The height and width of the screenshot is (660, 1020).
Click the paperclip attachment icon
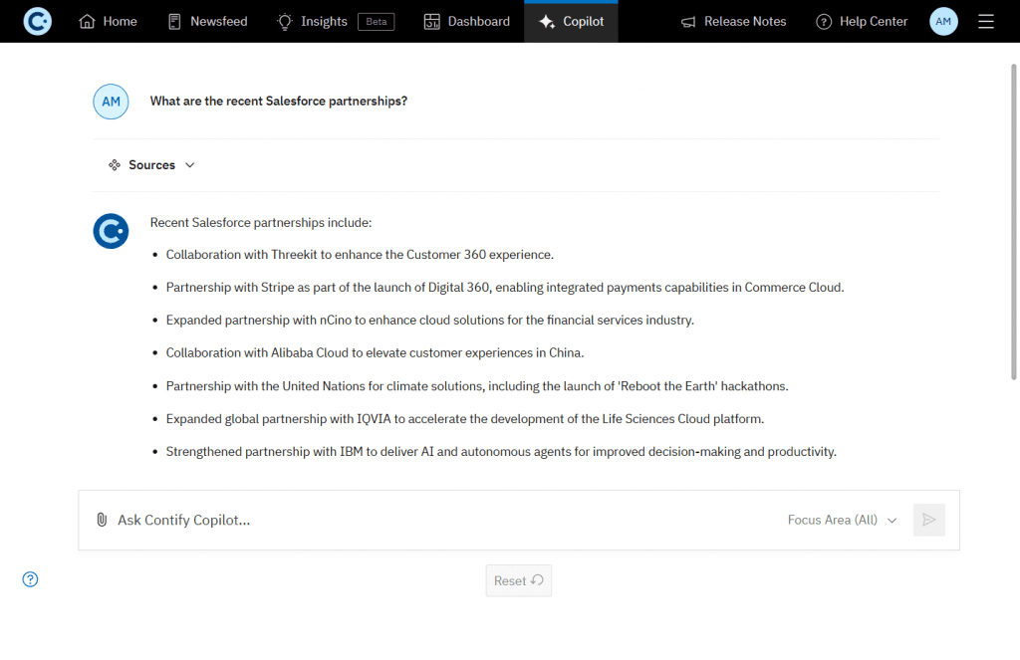pos(102,520)
